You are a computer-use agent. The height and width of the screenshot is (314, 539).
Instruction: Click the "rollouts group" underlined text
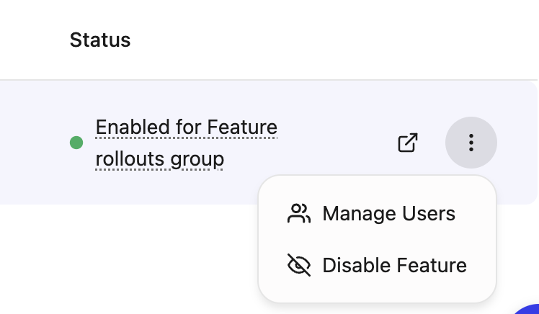tap(159, 158)
